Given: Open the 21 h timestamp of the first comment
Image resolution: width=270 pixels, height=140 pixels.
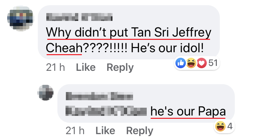Looking at the screenshot, I should tap(55, 67).
